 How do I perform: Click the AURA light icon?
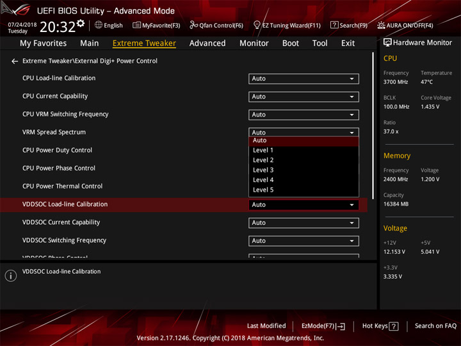tap(381, 25)
